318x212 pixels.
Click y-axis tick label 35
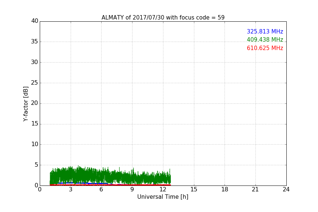pos(35,42)
